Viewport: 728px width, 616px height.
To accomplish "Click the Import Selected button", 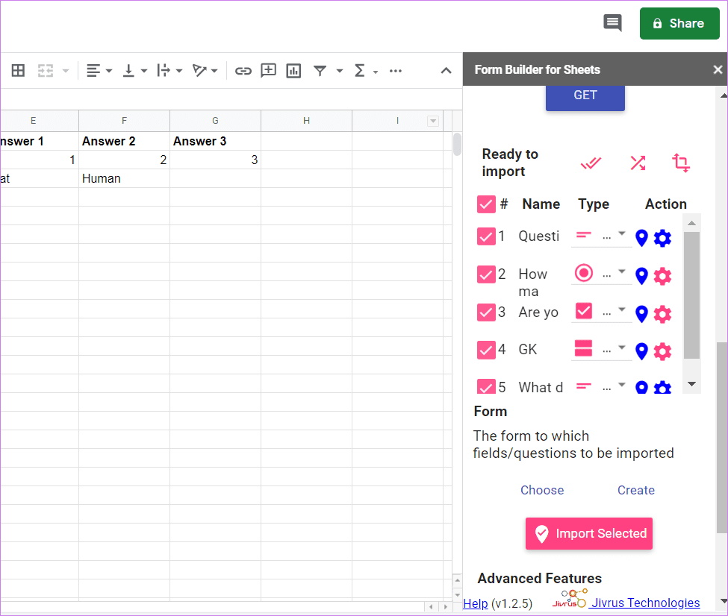I will [588, 533].
